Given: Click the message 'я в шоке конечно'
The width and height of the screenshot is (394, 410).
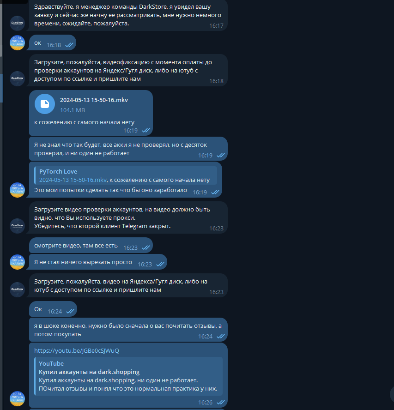Looking at the screenshot, I should [x=128, y=330].
